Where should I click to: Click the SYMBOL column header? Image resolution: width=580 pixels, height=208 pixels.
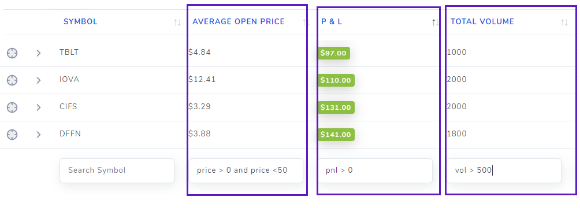pyautogui.click(x=81, y=21)
